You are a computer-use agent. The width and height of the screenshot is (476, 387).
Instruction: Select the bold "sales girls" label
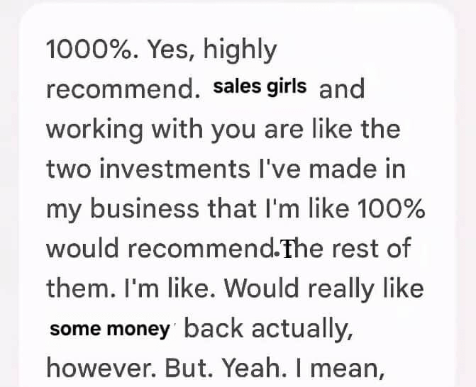260,87
